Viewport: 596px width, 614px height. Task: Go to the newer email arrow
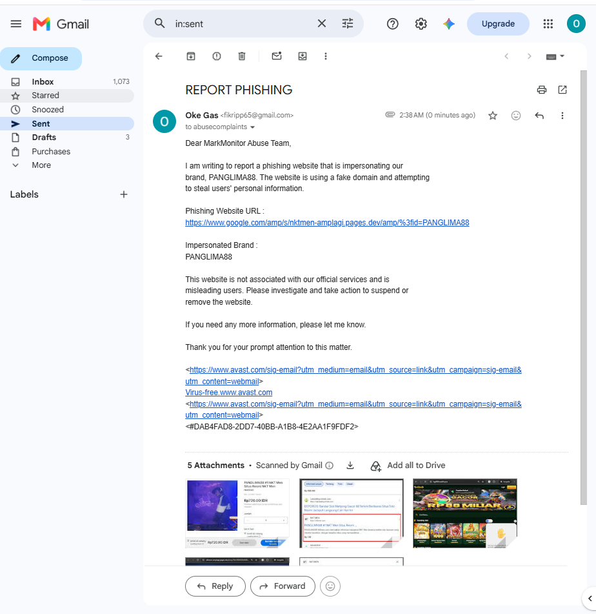[506, 56]
